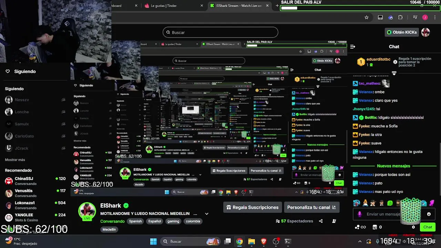Viewport: 441px width, 248px height.
Task: Focus the Kick Buscar search field
Action: (x=220, y=32)
